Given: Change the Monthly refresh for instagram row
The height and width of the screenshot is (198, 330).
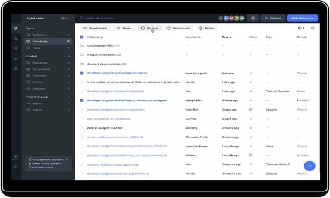Looking at the screenshot, I should click(303, 101).
